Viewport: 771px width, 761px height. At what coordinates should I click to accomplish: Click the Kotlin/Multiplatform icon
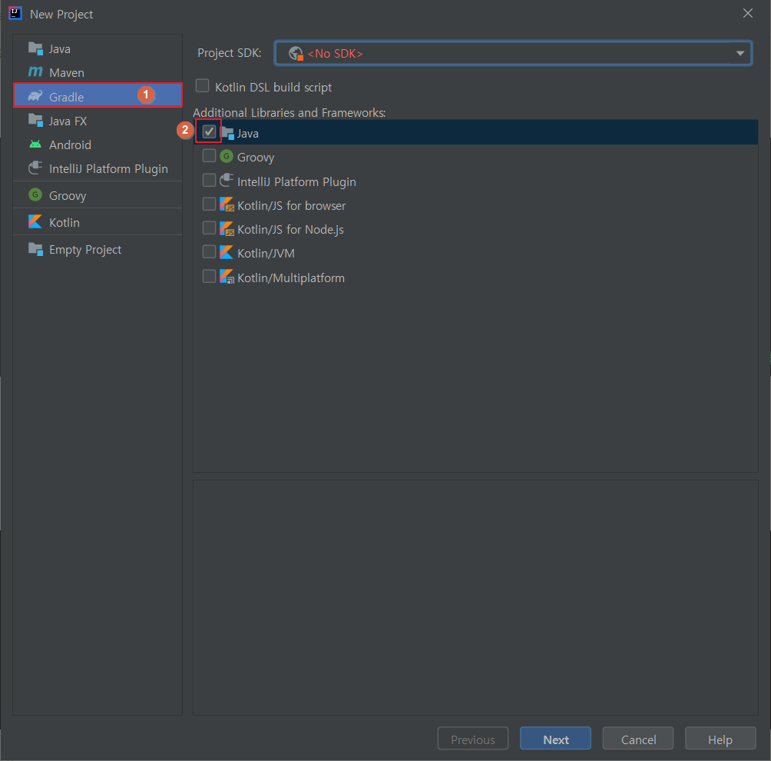227,277
